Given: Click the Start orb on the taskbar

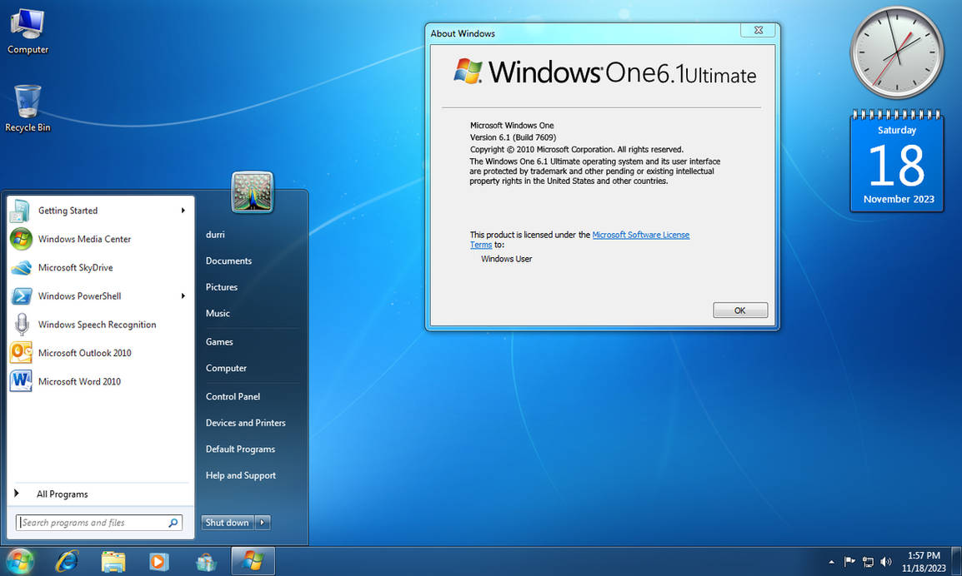Looking at the screenshot, I should coord(19,561).
